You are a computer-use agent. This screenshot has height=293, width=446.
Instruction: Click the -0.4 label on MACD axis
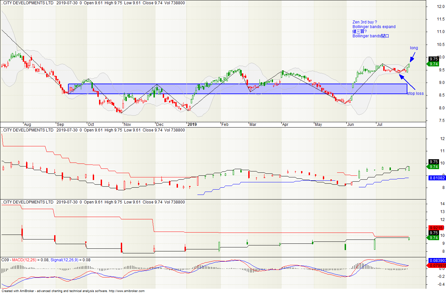coord(441,284)
